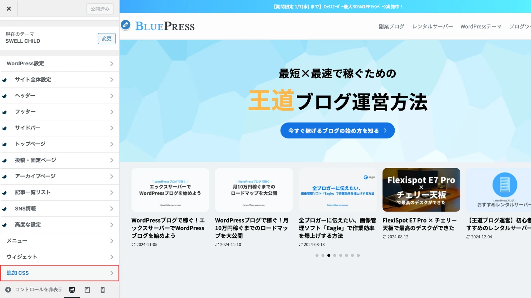The height and width of the screenshot is (298, 531).
Task: Open the WordPressテーマ nav link
Action: pyautogui.click(x=481, y=26)
